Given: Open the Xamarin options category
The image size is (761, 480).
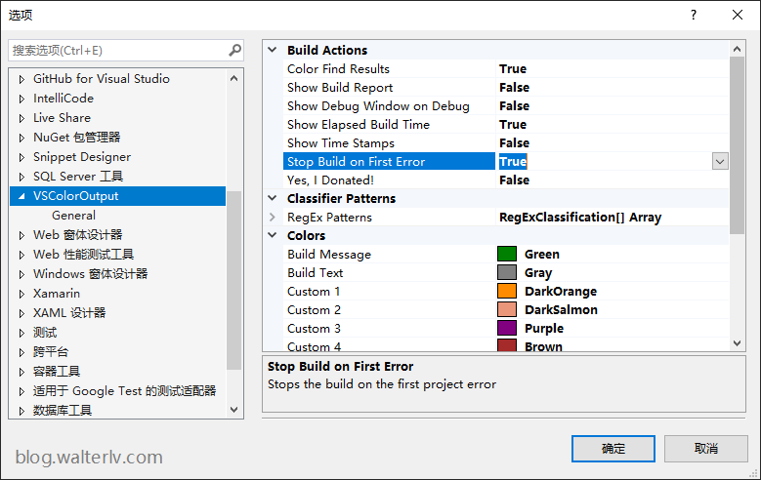Looking at the screenshot, I should coord(57,294).
